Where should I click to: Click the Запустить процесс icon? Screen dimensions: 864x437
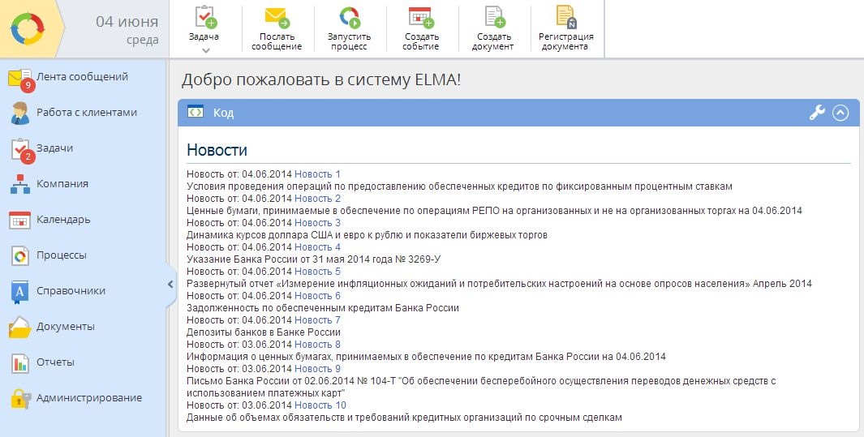coord(350,17)
